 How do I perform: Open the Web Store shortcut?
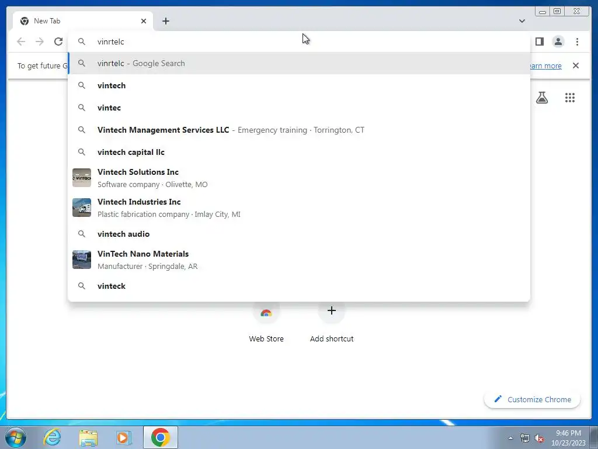[x=266, y=323]
